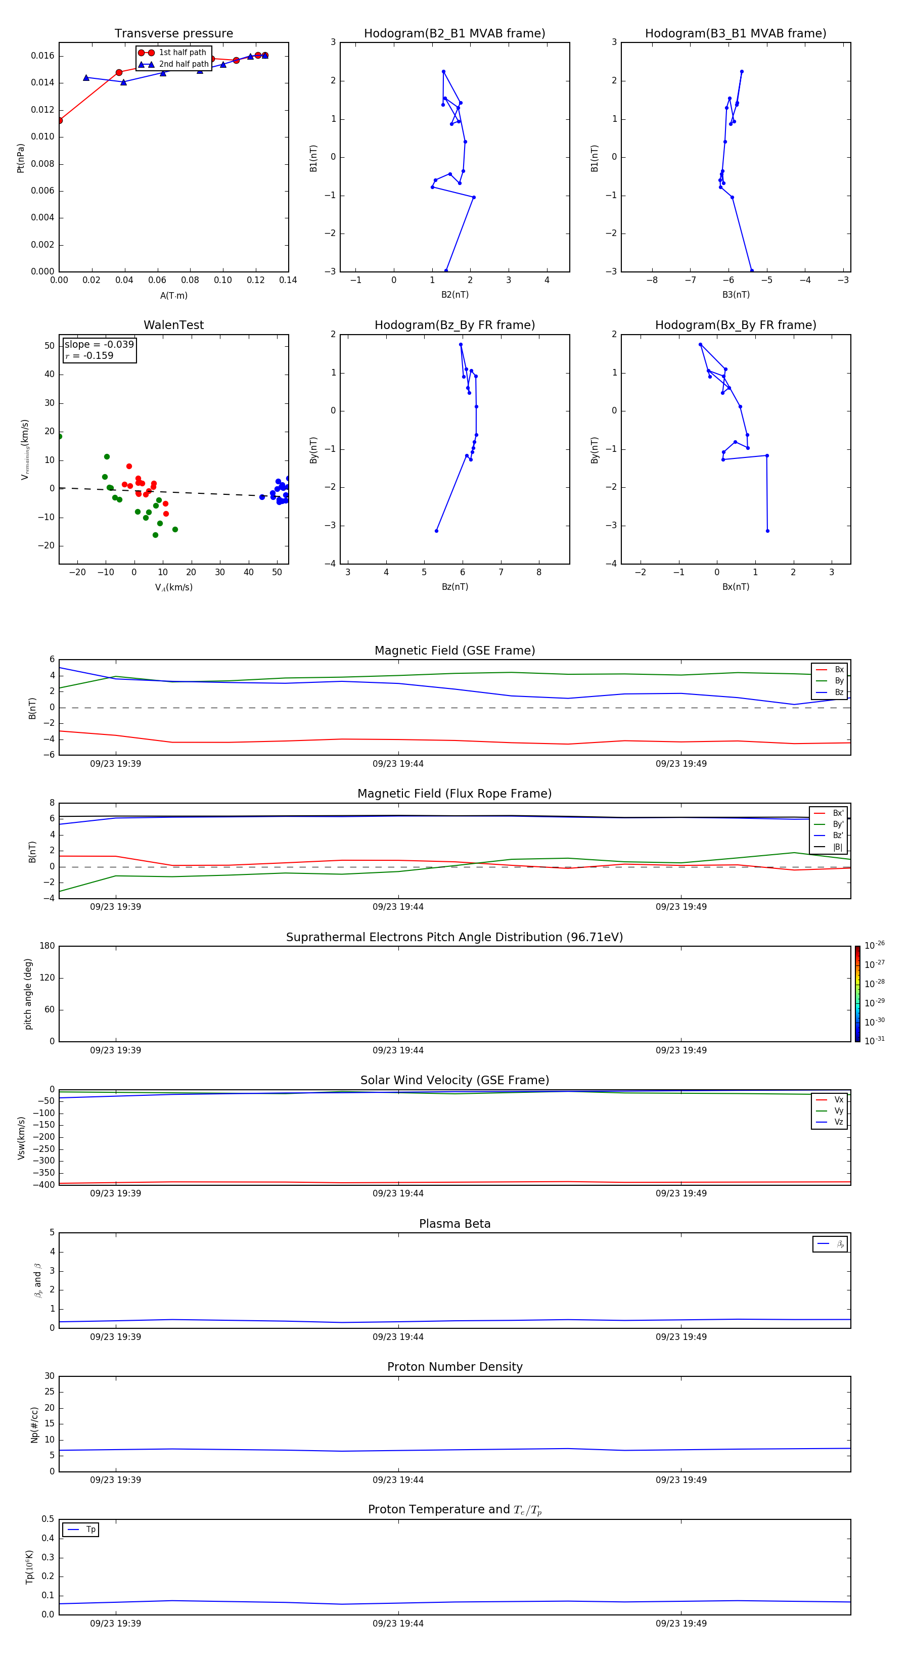Click '09/23 19:49' tick under Proton Number Density

(680, 1479)
